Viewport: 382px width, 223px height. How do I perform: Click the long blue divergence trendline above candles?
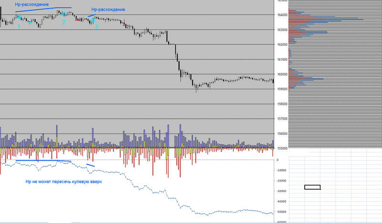click(43, 9)
